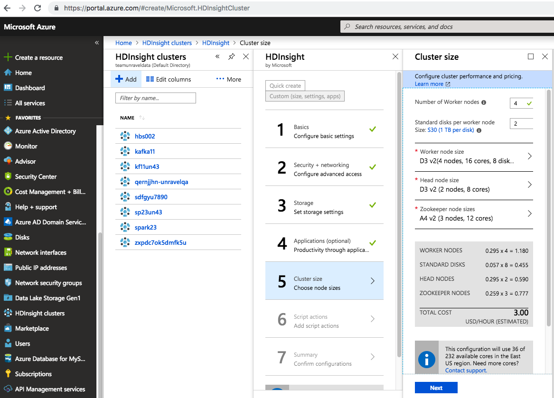Open Monitor service
This screenshot has width=554, height=398.
pos(26,146)
